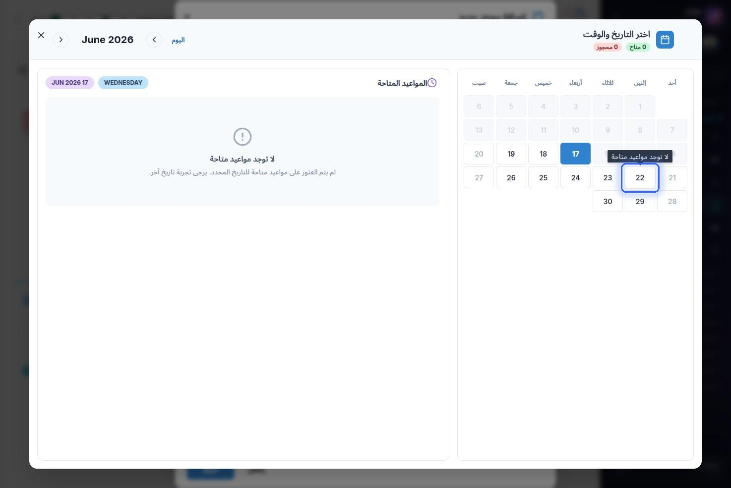Select day 19 in the calendar

click(x=511, y=154)
